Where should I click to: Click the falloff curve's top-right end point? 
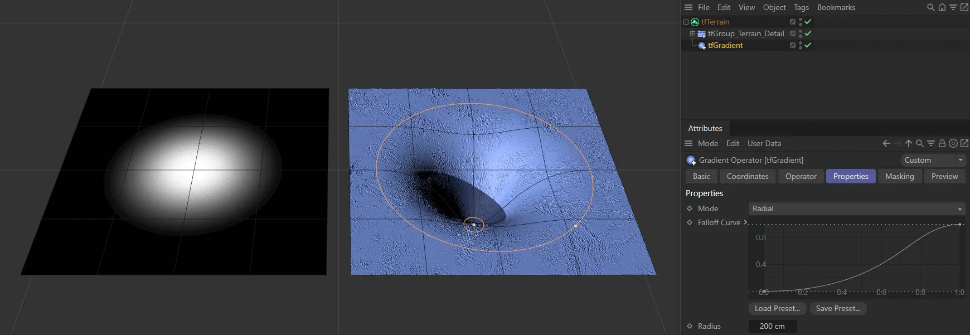(x=960, y=224)
